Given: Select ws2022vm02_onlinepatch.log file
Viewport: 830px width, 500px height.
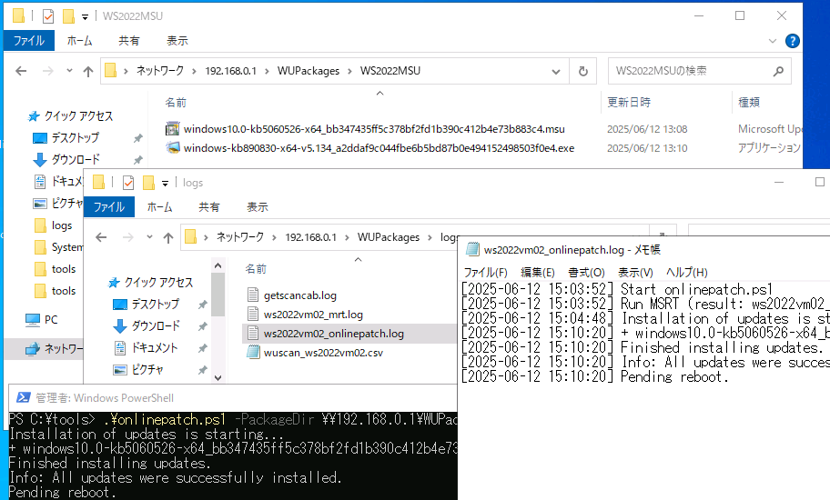Looking at the screenshot, I should click(326, 334).
